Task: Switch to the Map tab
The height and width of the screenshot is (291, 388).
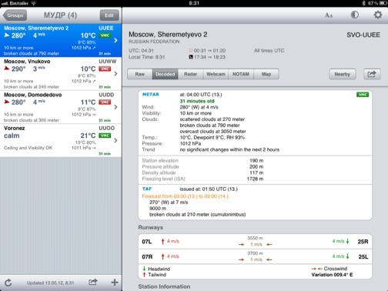Action: [x=266, y=74]
